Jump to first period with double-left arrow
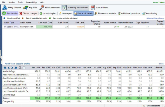 [5, 68]
